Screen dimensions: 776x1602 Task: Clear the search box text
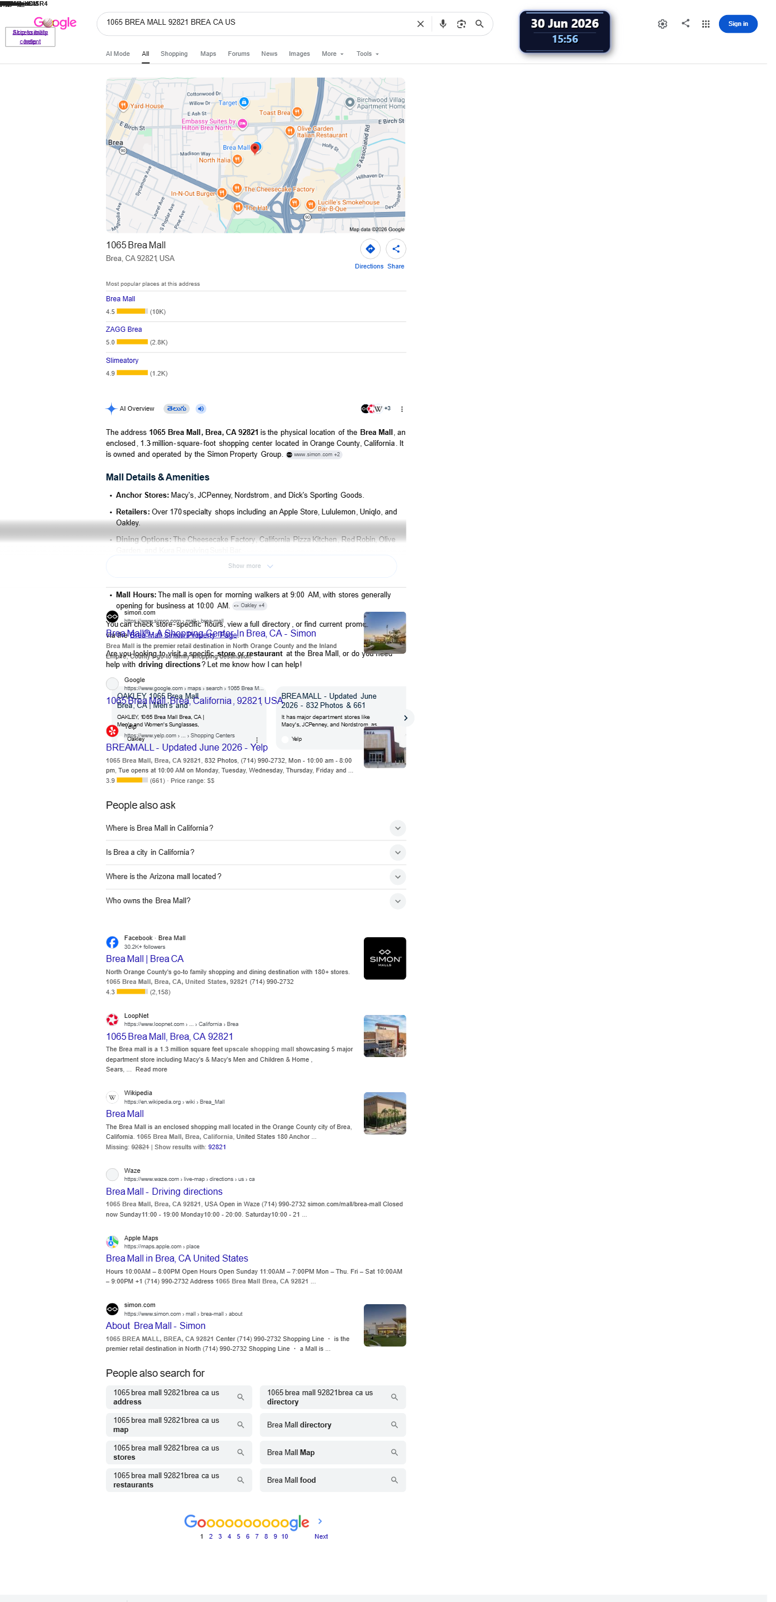pos(425,24)
